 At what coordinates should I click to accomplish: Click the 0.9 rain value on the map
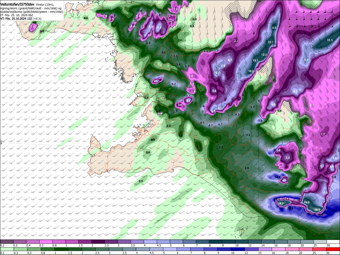[153, 140]
